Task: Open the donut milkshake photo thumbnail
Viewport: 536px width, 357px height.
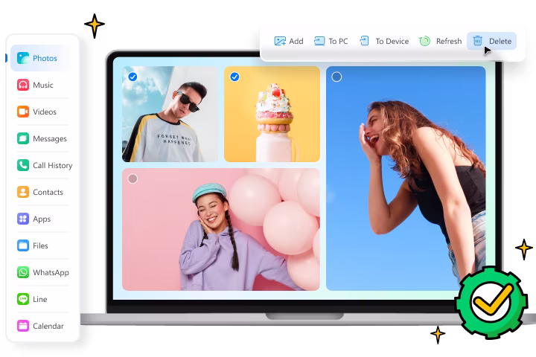Action: tap(272, 114)
